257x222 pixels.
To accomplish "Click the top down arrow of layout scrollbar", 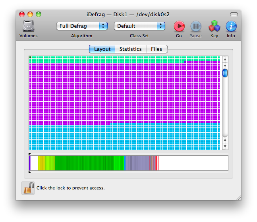I will click(x=225, y=66).
